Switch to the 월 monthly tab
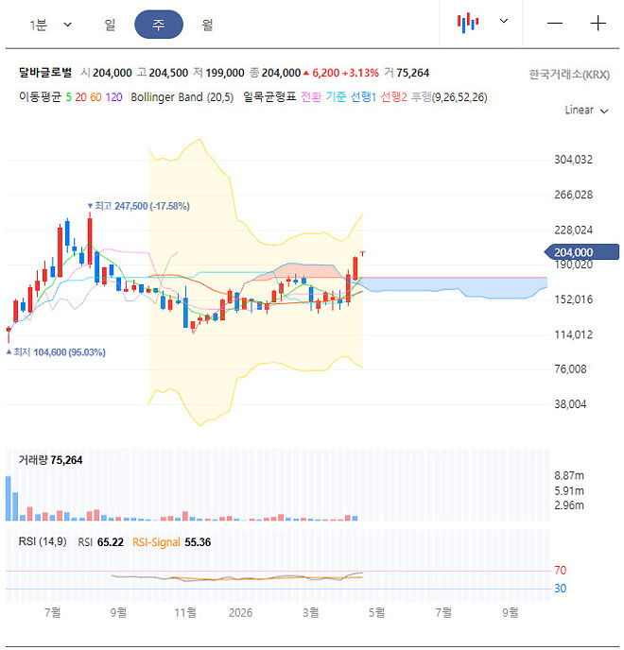The image size is (624, 650). [207, 25]
